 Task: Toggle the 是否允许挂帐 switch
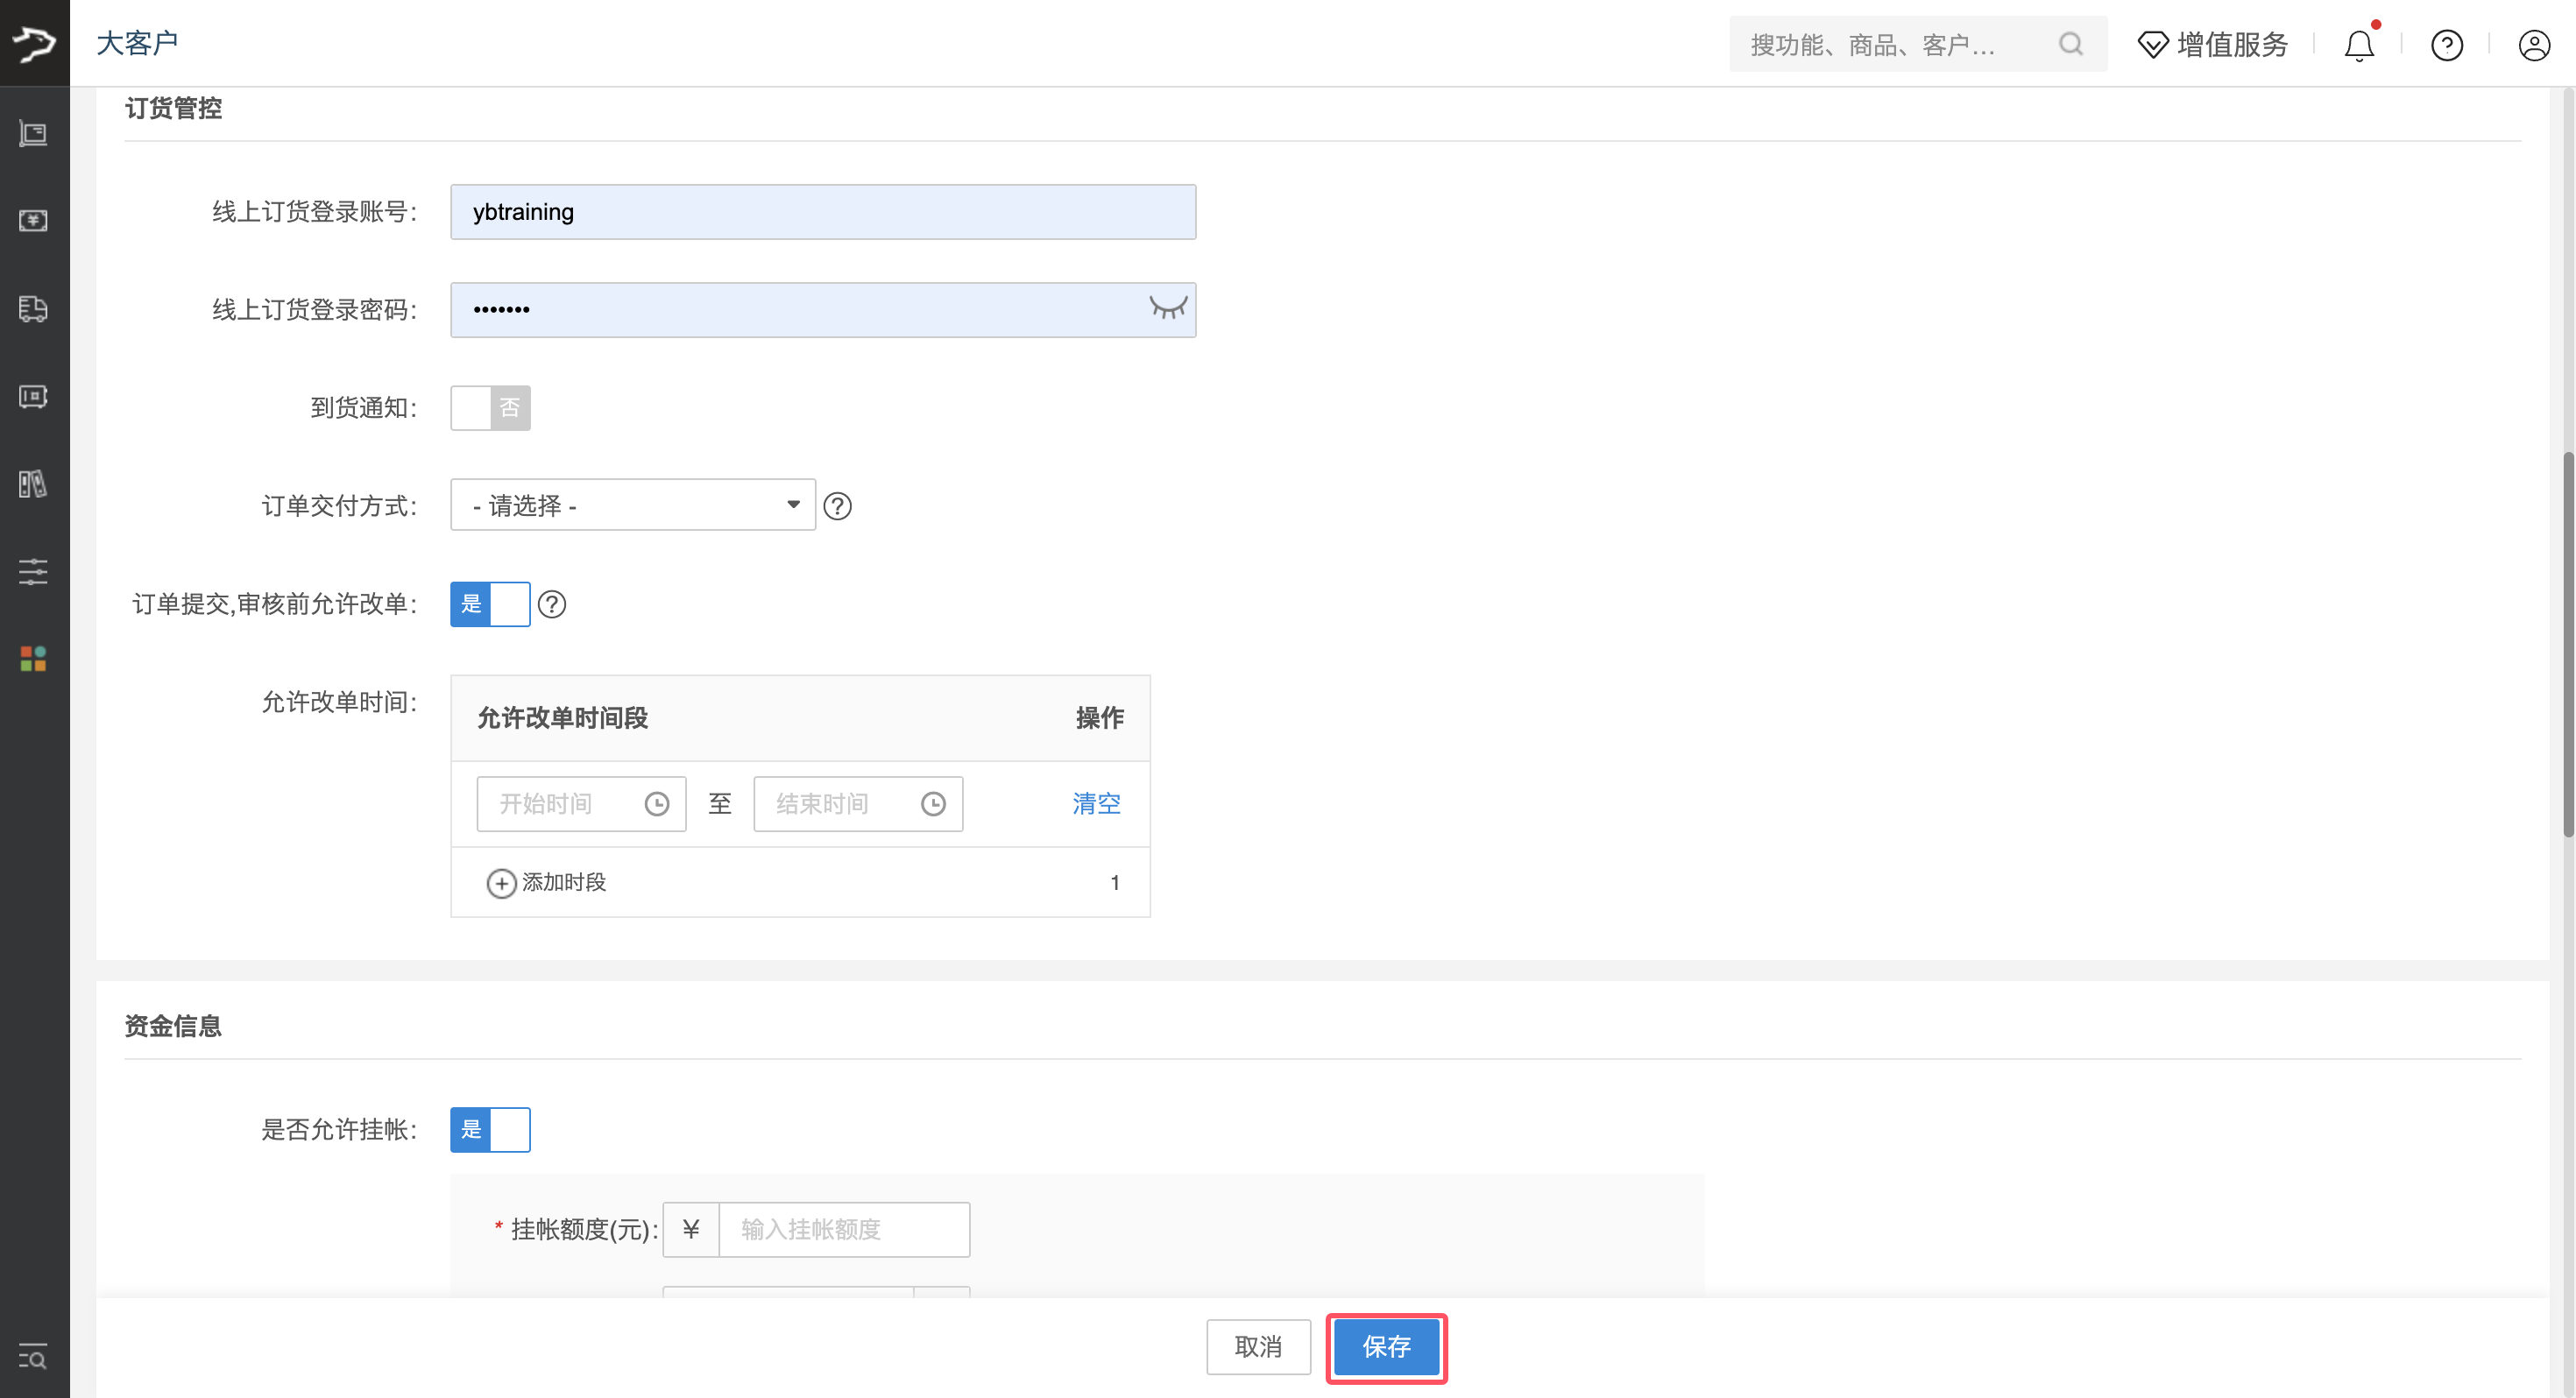[x=490, y=1129]
